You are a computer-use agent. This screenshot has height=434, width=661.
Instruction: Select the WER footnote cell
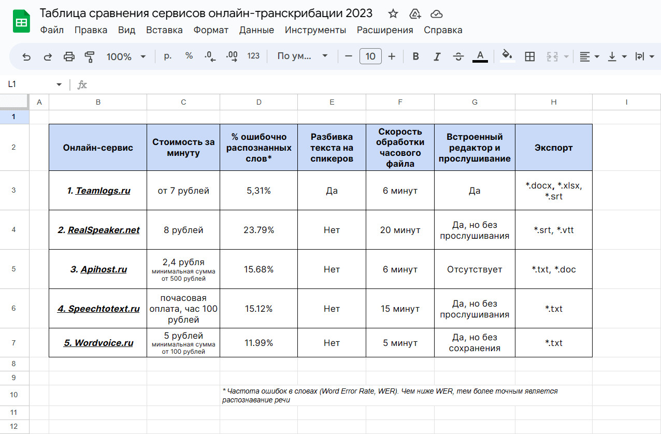[406, 395]
